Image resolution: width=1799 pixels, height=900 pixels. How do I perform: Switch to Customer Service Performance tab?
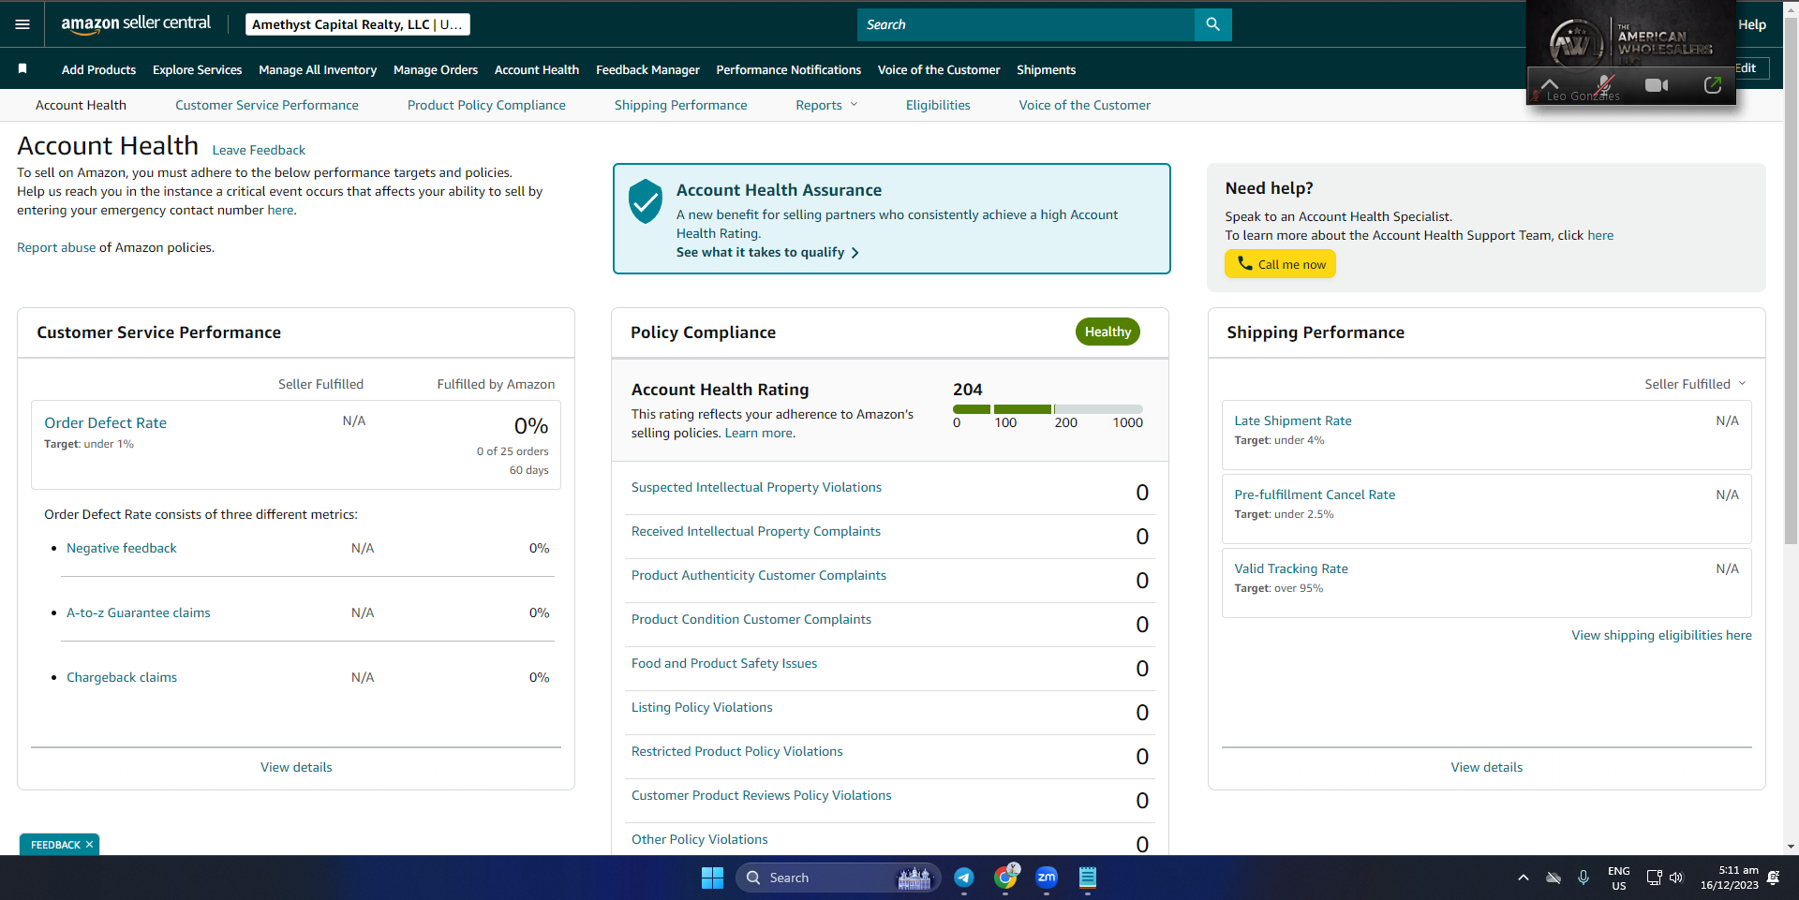pos(267,105)
